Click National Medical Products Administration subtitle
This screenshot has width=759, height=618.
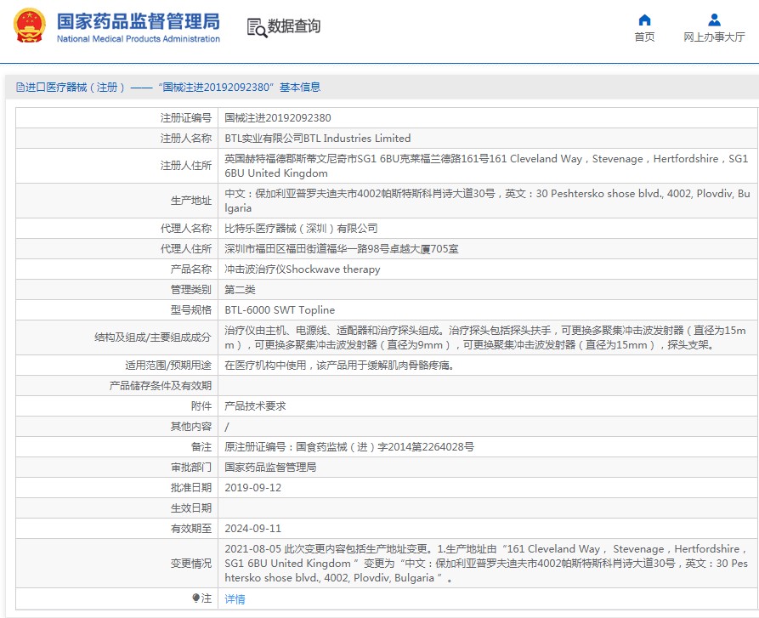pyautogui.click(x=139, y=39)
